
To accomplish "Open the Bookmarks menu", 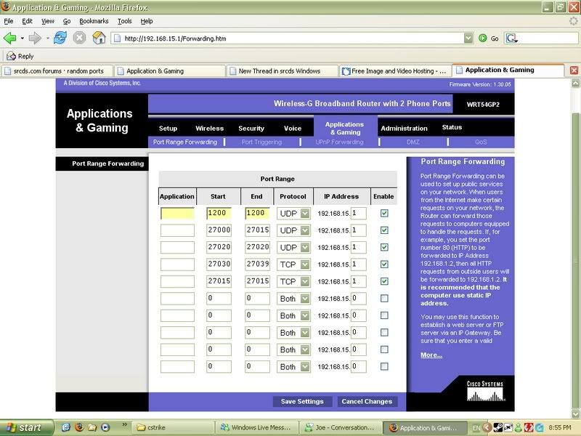I will (94, 21).
